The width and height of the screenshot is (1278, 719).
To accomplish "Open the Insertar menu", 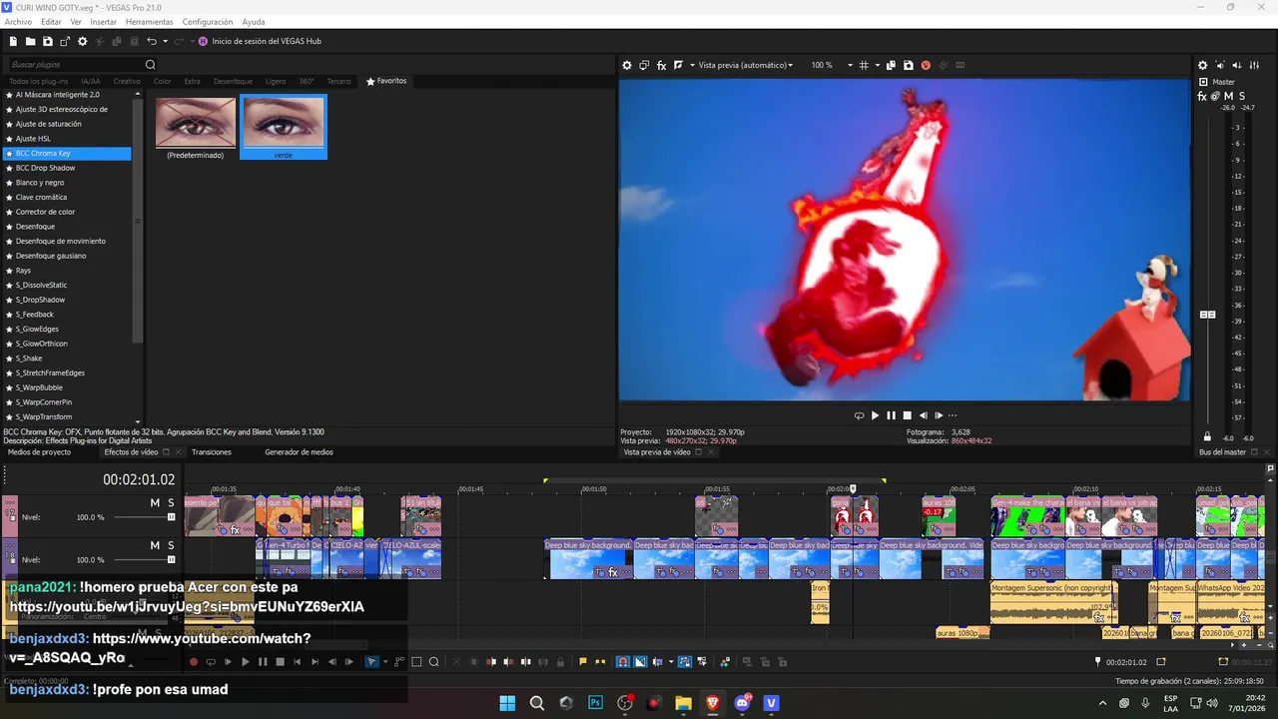I will [104, 22].
